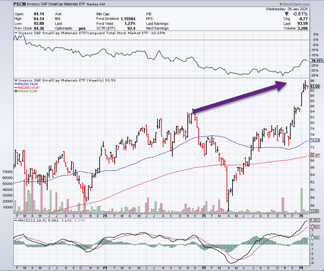Select the 93.59 current price label on axis
Image resolution: width=324 pixels, height=271 pixels.
click(314, 87)
